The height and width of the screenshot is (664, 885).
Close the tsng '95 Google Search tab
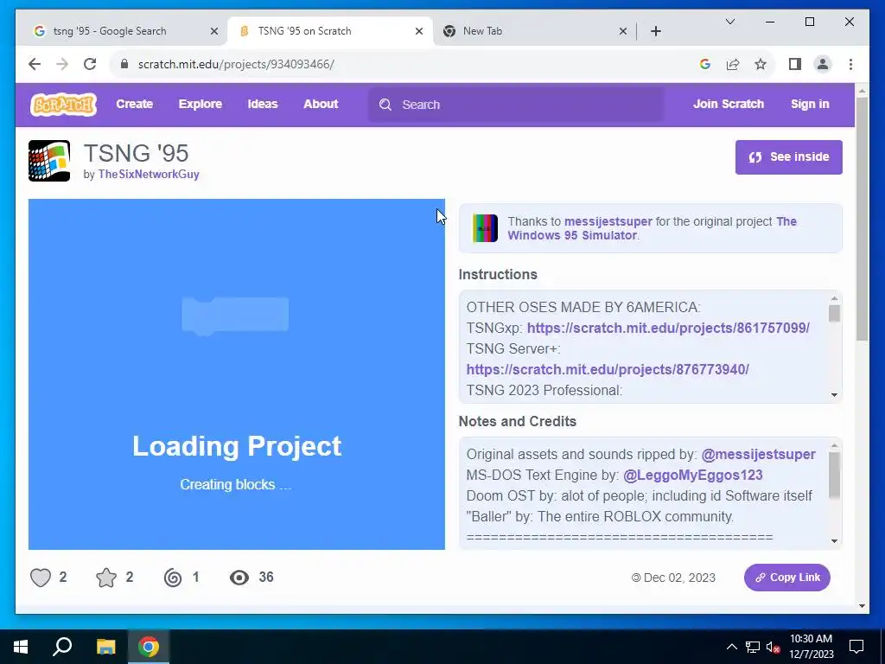coord(214,32)
